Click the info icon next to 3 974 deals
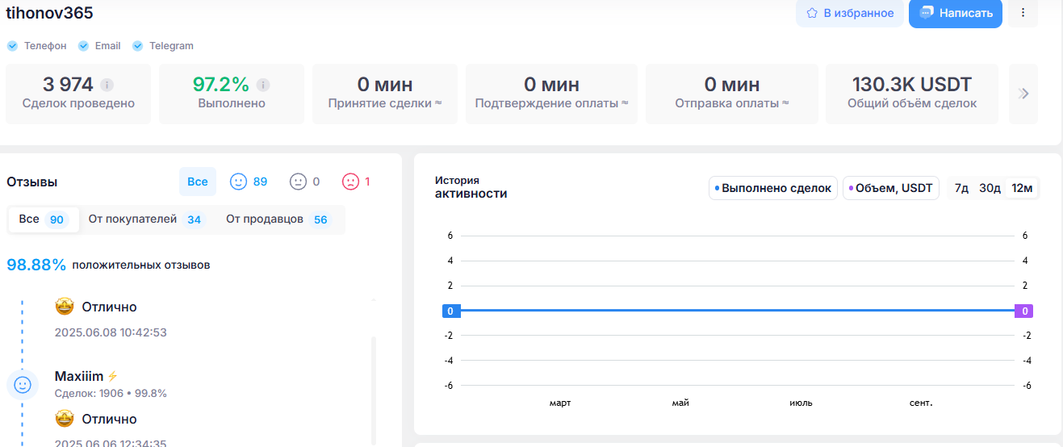Screen dimensions: 1063x447 point(107,85)
